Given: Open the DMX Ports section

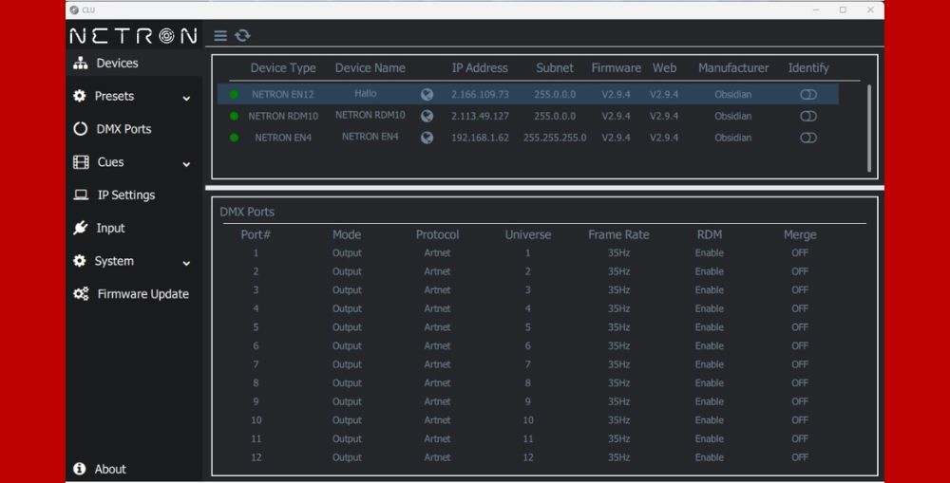Looking at the screenshot, I should pos(123,129).
